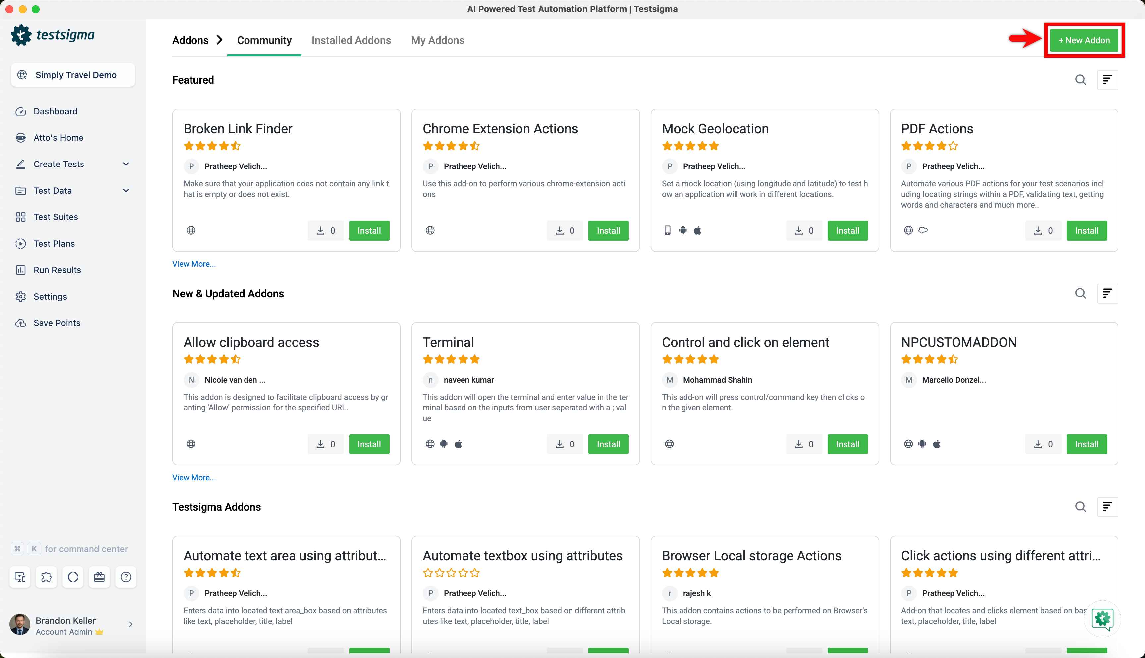Open the gift box icon in sidebar

click(x=99, y=577)
